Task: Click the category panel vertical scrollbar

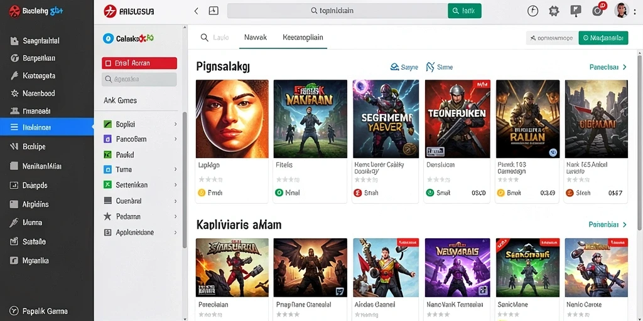Action: tap(185, 180)
